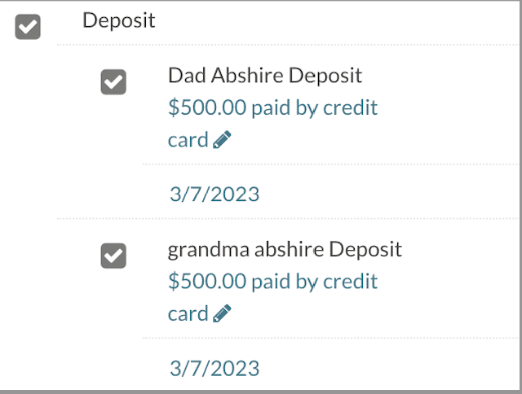Click the "grandma abshire" name text
The height and width of the screenshot is (394, 522).
[242, 249]
